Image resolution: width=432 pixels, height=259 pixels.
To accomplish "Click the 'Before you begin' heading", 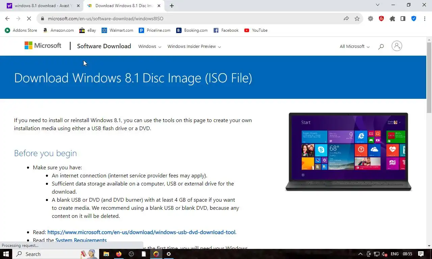I will pyautogui.click(x=45, y=153).
